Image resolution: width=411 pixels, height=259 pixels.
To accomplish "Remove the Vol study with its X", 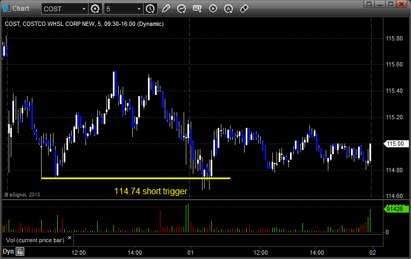I will pos(70,238).
